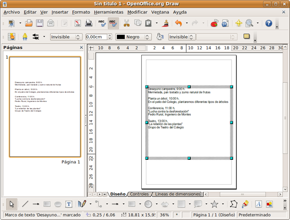Open the Negro line color selector
Screen dimensions: 290x220
[x=133, y=37]
